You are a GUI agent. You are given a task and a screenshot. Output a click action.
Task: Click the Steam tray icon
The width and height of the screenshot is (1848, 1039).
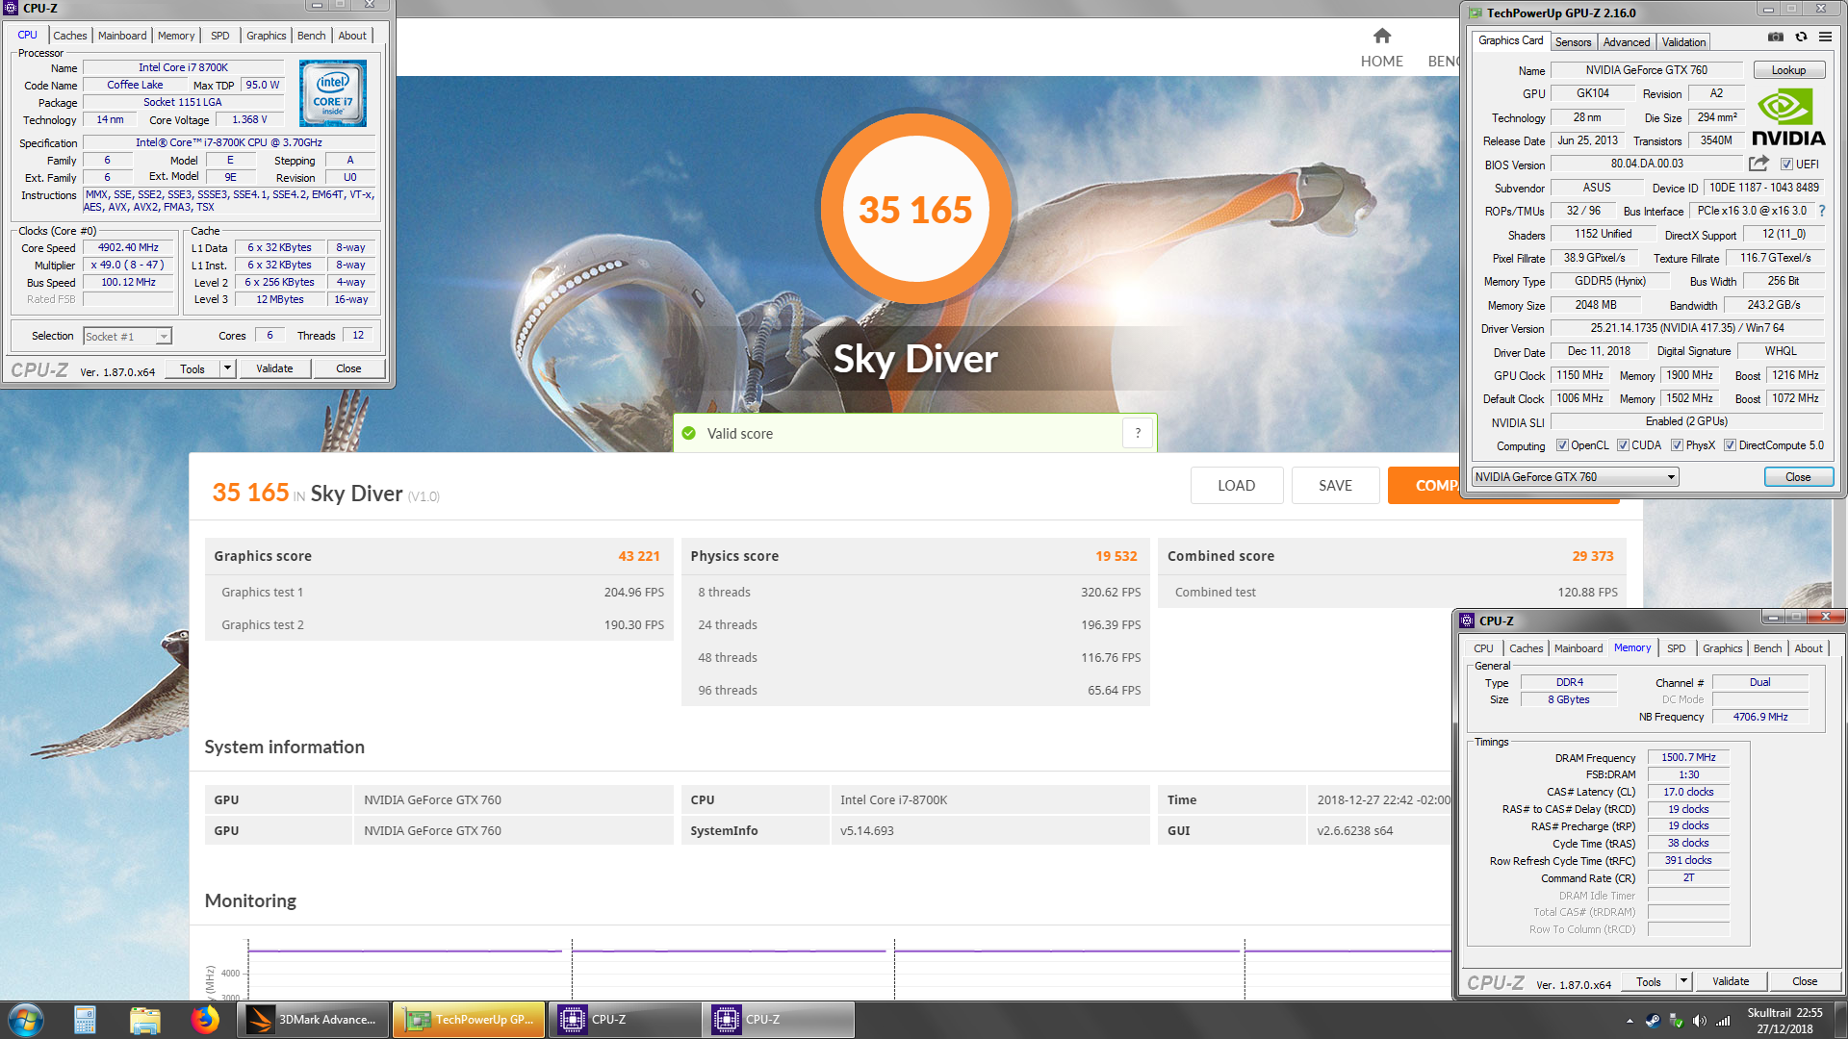1653,1021
